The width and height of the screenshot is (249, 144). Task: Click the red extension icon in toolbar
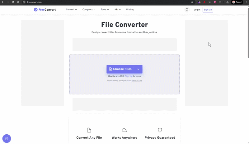tap(204, 2)
